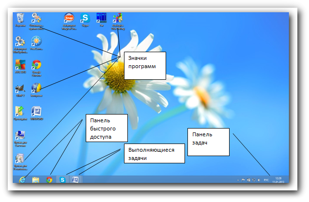Launch Internet Explorer from the taskbar
The height and width of the screenshot is (202, 309).
coord(22,180)
